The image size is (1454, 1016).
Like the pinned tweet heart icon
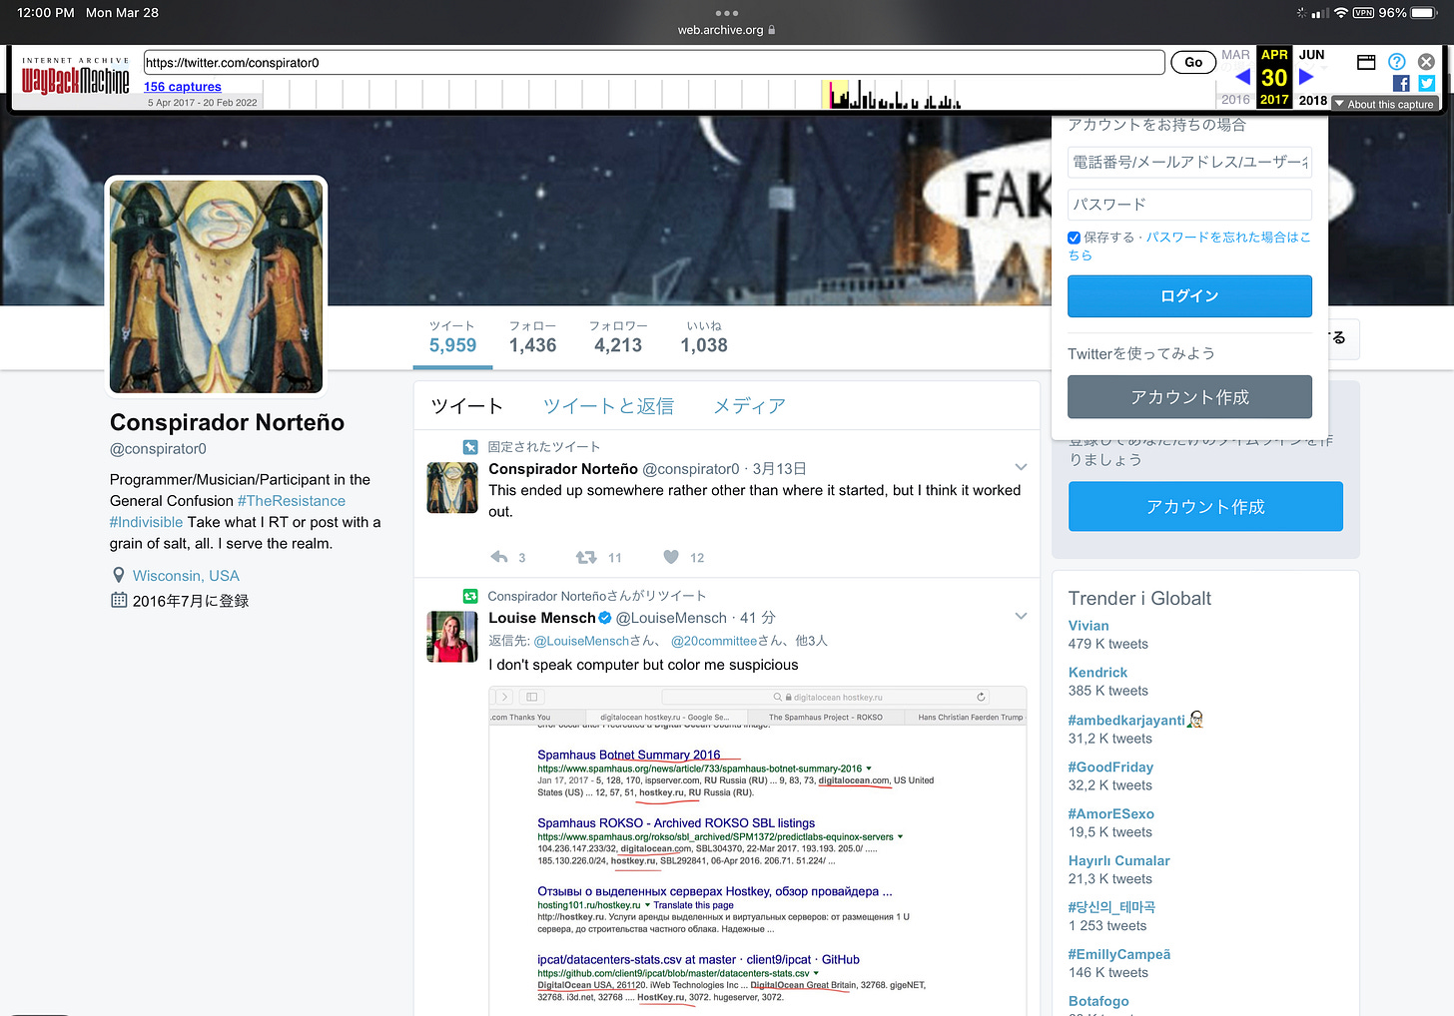pos(671,557)
